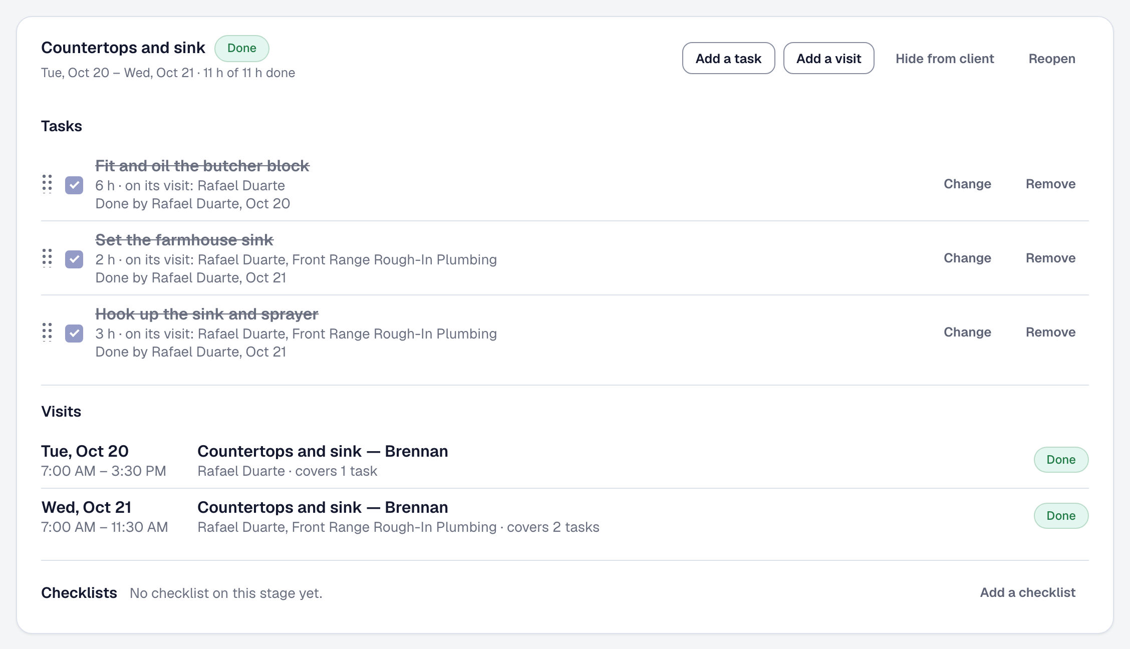Screen dimensions: 1130x649
Task: Click the Add a task button
Action: tap(728, 59)
